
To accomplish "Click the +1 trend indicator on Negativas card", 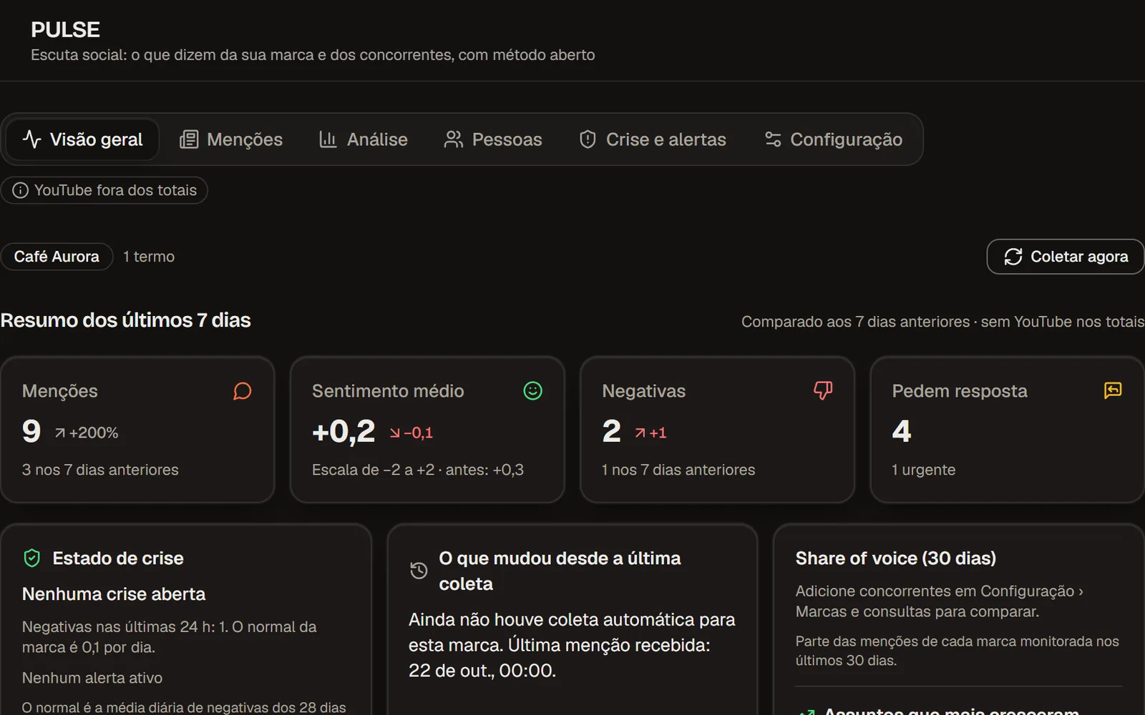I will pos(651,433).
